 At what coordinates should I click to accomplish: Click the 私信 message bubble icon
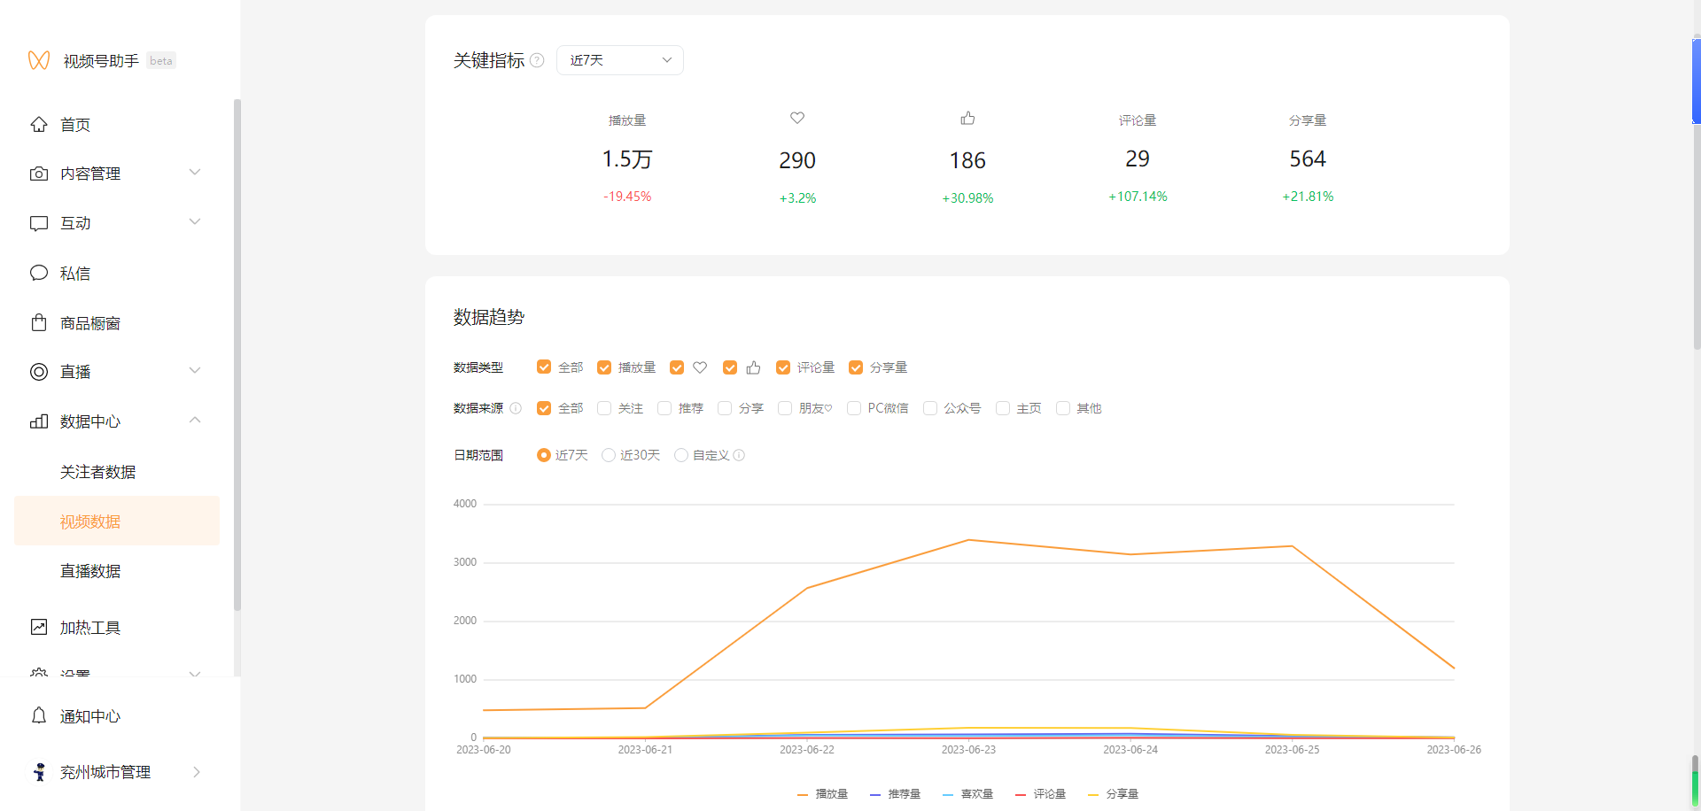[x=39, y=273]
